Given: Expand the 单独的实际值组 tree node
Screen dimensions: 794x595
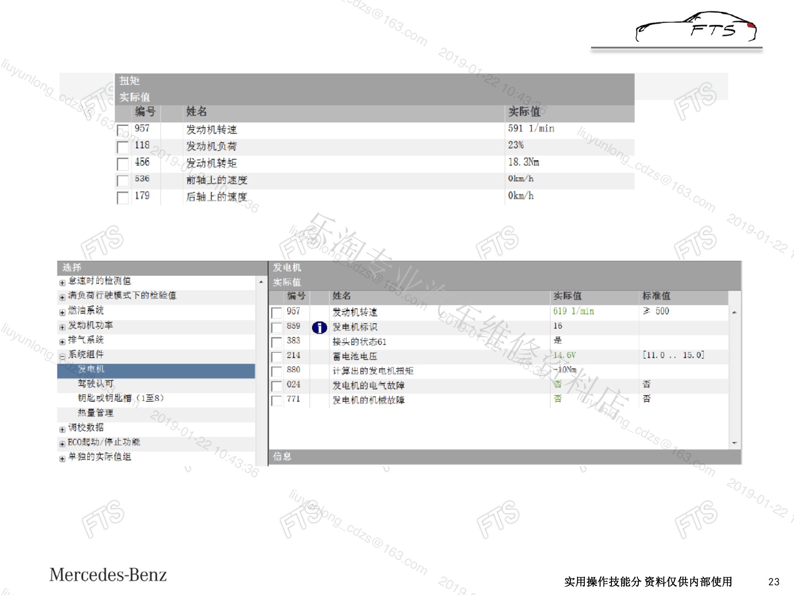Looking at the screenshot, I should pyautogui.click(x=62, y=458).
